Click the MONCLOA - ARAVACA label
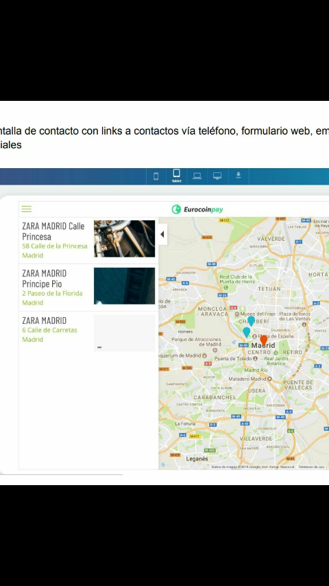 point(213,312)
